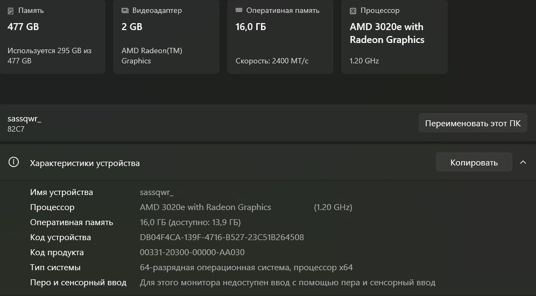
Task: Click the Характеристики устройства section title
Action: (84, 163)
